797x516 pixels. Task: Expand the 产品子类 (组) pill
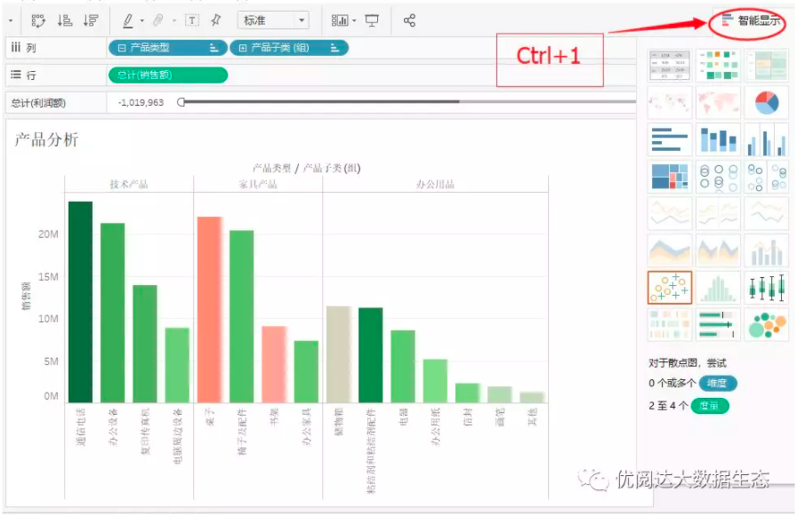pos(243,48)
